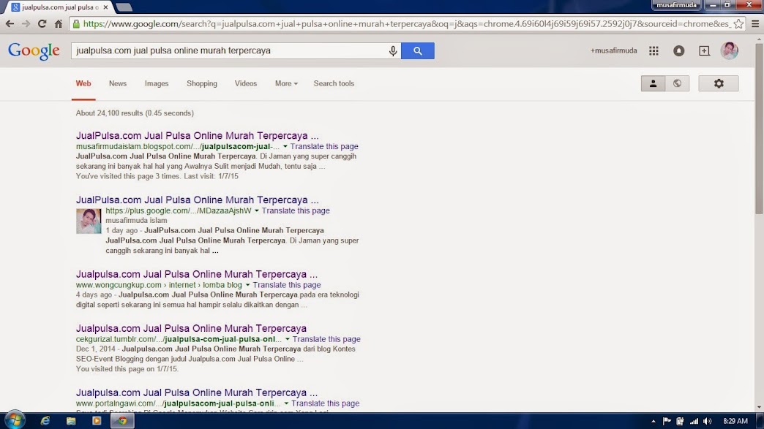
Task: Expand dropdown arrow beside portalngawi.com URL
Action: click(286, 403)
